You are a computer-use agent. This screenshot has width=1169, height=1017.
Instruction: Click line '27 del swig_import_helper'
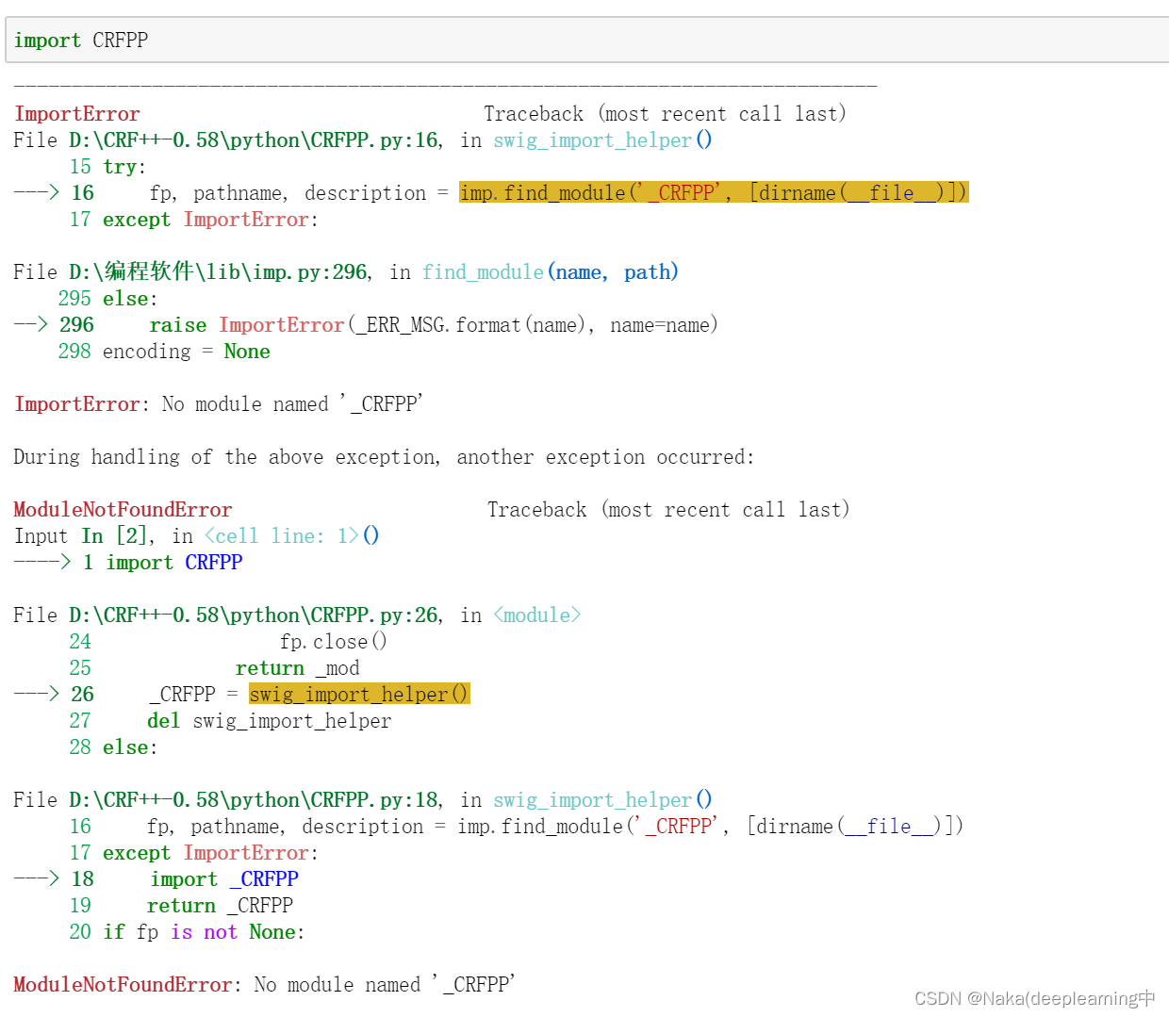click(230, 721)
